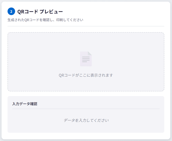Viewport: 172px width, 141px height.
Task: Click the divider line under the subtitle
Action: pos(86,26)
